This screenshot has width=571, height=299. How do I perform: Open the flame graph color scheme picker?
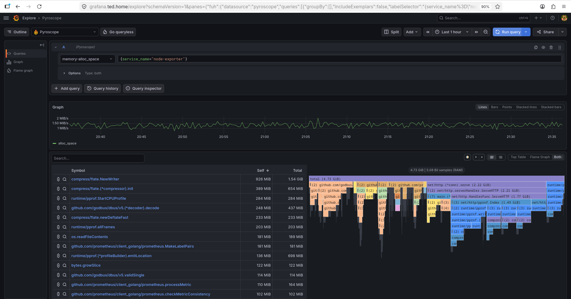(467, 157)
